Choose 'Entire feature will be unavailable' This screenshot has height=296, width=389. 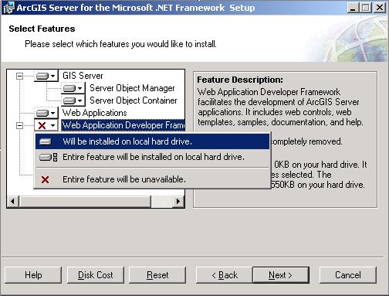[153, 179]
